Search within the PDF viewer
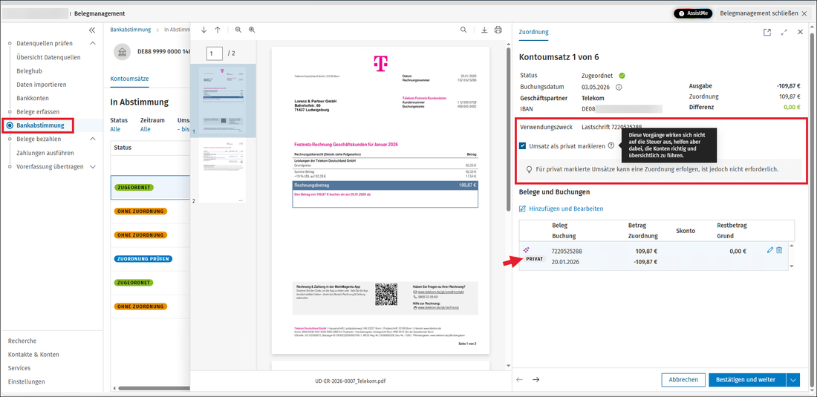This screenshot has height=397, width=817. 463,30
